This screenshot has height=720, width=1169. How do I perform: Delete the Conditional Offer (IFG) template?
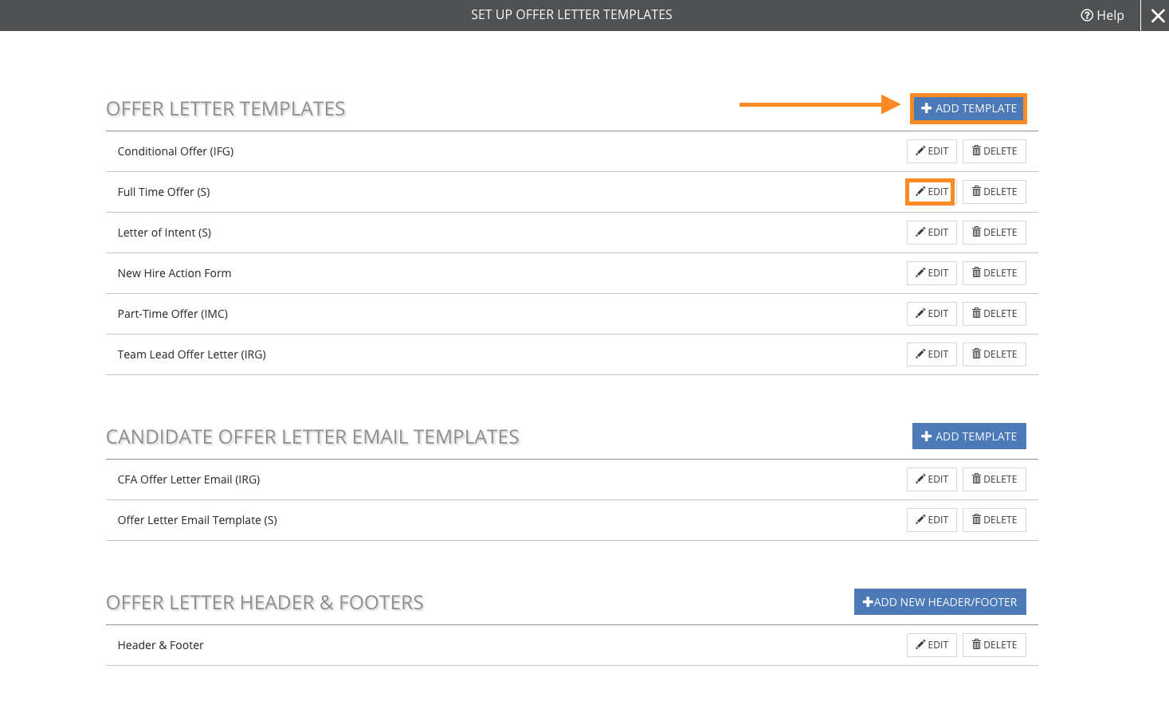994,151
